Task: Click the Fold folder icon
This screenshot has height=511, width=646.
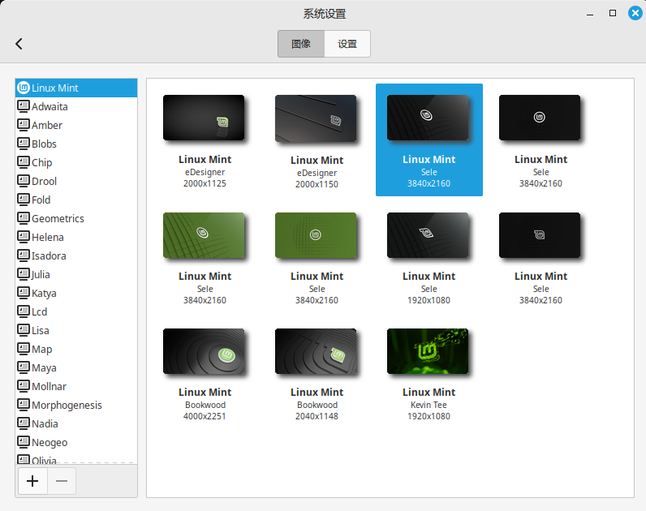Action: click(x=24, y=200)
